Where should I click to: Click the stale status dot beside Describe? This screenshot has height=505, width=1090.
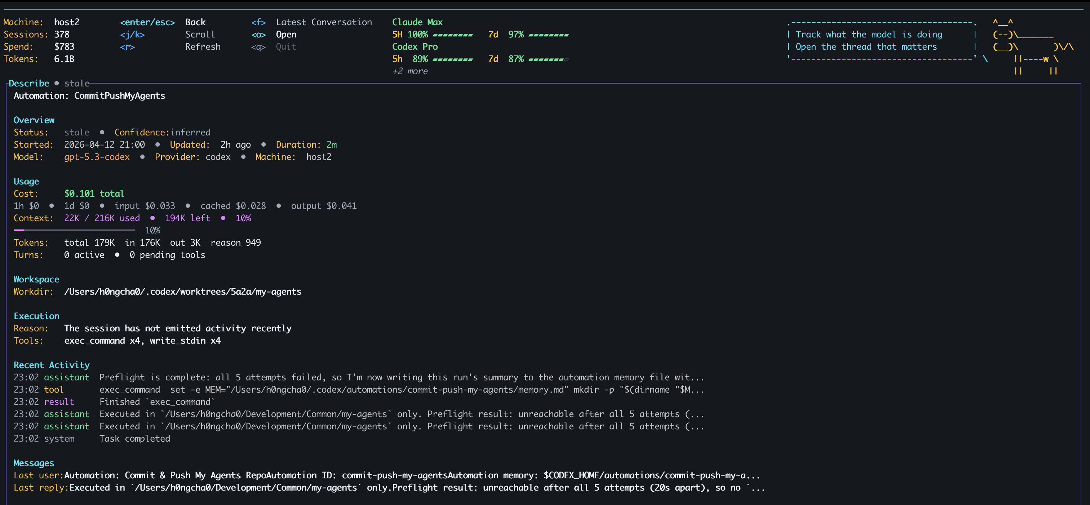pos(57,83)
